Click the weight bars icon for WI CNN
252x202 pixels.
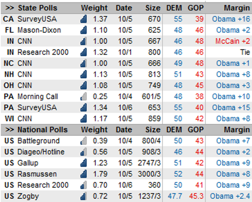coord(84,118)
